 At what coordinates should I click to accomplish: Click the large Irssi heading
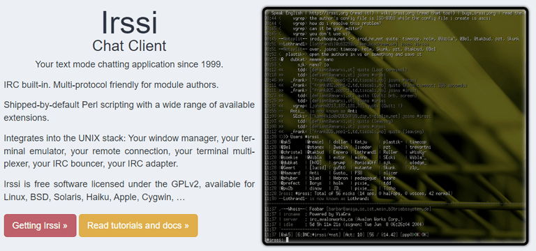coord(129,23)
